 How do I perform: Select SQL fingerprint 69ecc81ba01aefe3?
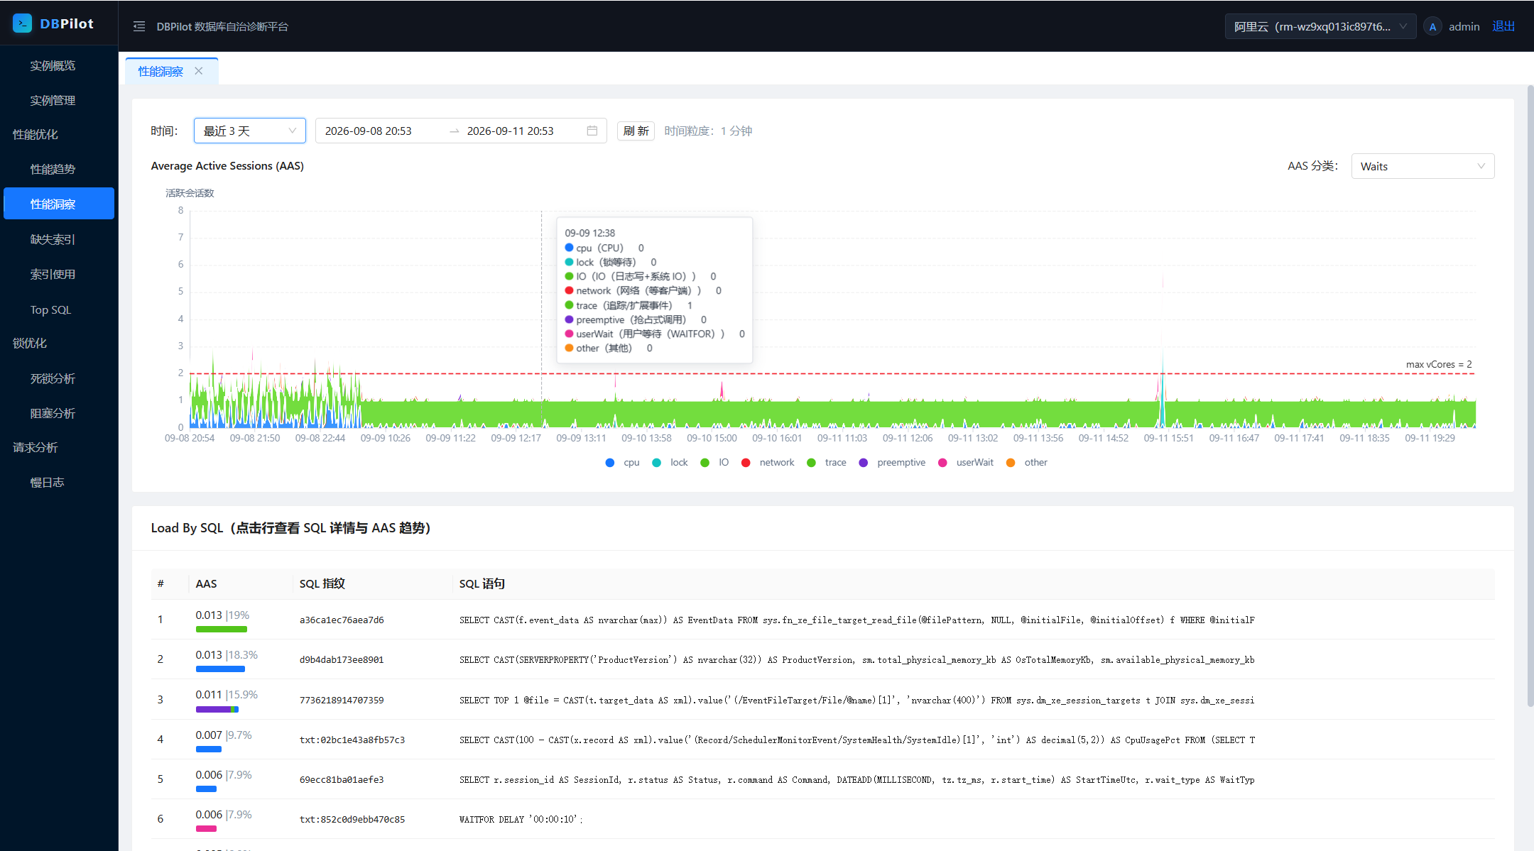(342, 779)
